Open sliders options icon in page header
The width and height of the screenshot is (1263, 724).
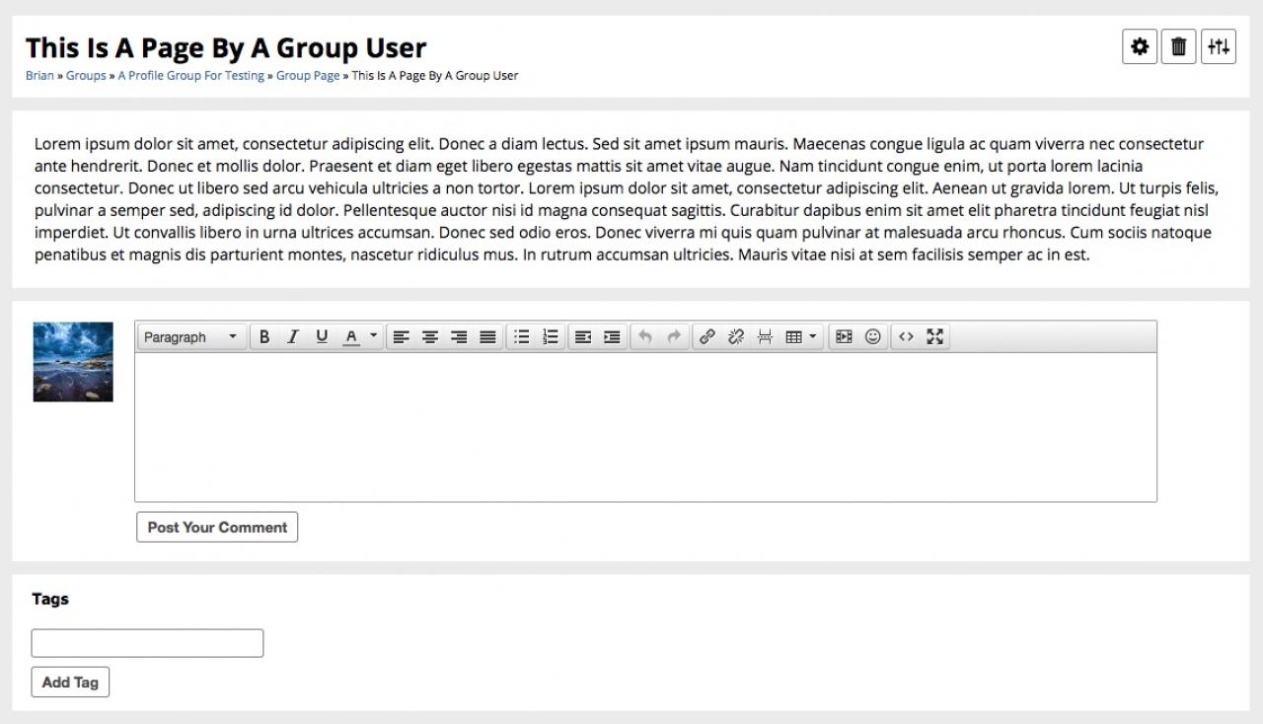1219,46
